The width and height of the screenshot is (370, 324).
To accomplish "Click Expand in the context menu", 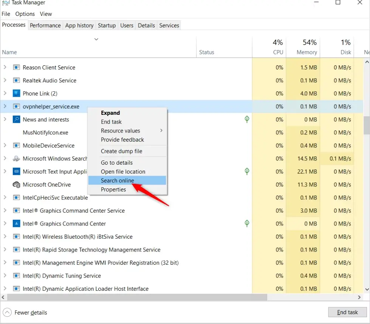I will 127,113.
